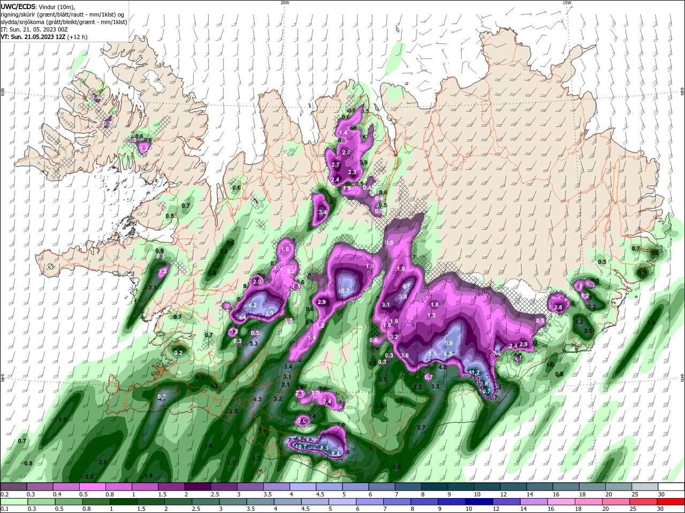Click the 3.6 precipitation value on map
This screenshot has width=685, height=513.
point(405,355)
